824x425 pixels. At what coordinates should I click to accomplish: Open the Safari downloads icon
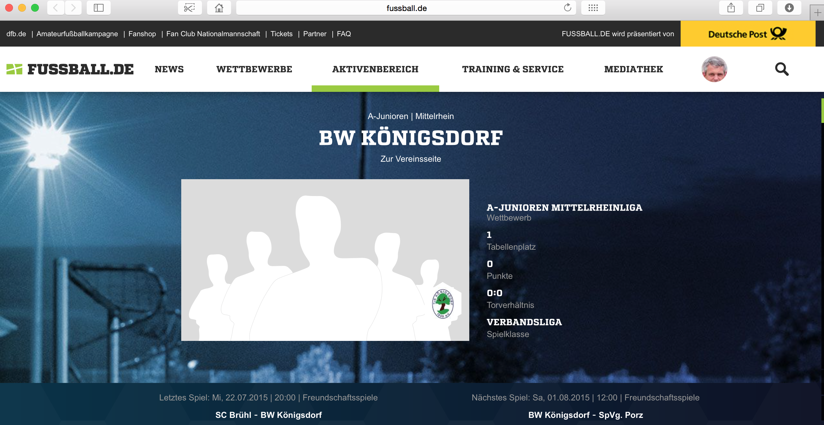coord(789,8)
